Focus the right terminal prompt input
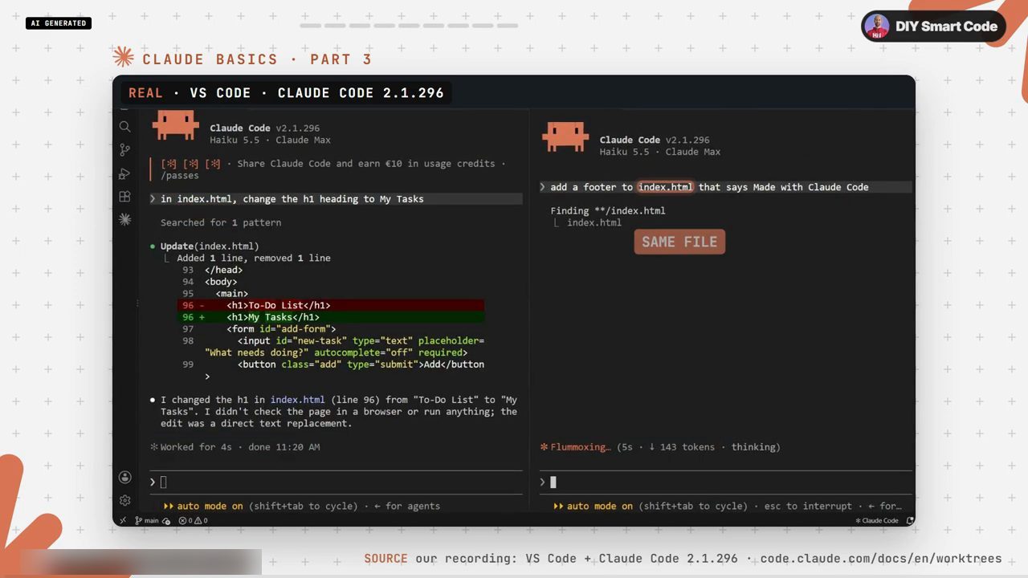 [x=725, y=482]
